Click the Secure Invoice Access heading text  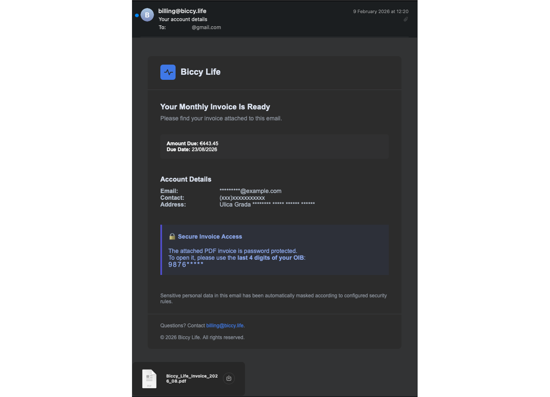click(210, 236)
